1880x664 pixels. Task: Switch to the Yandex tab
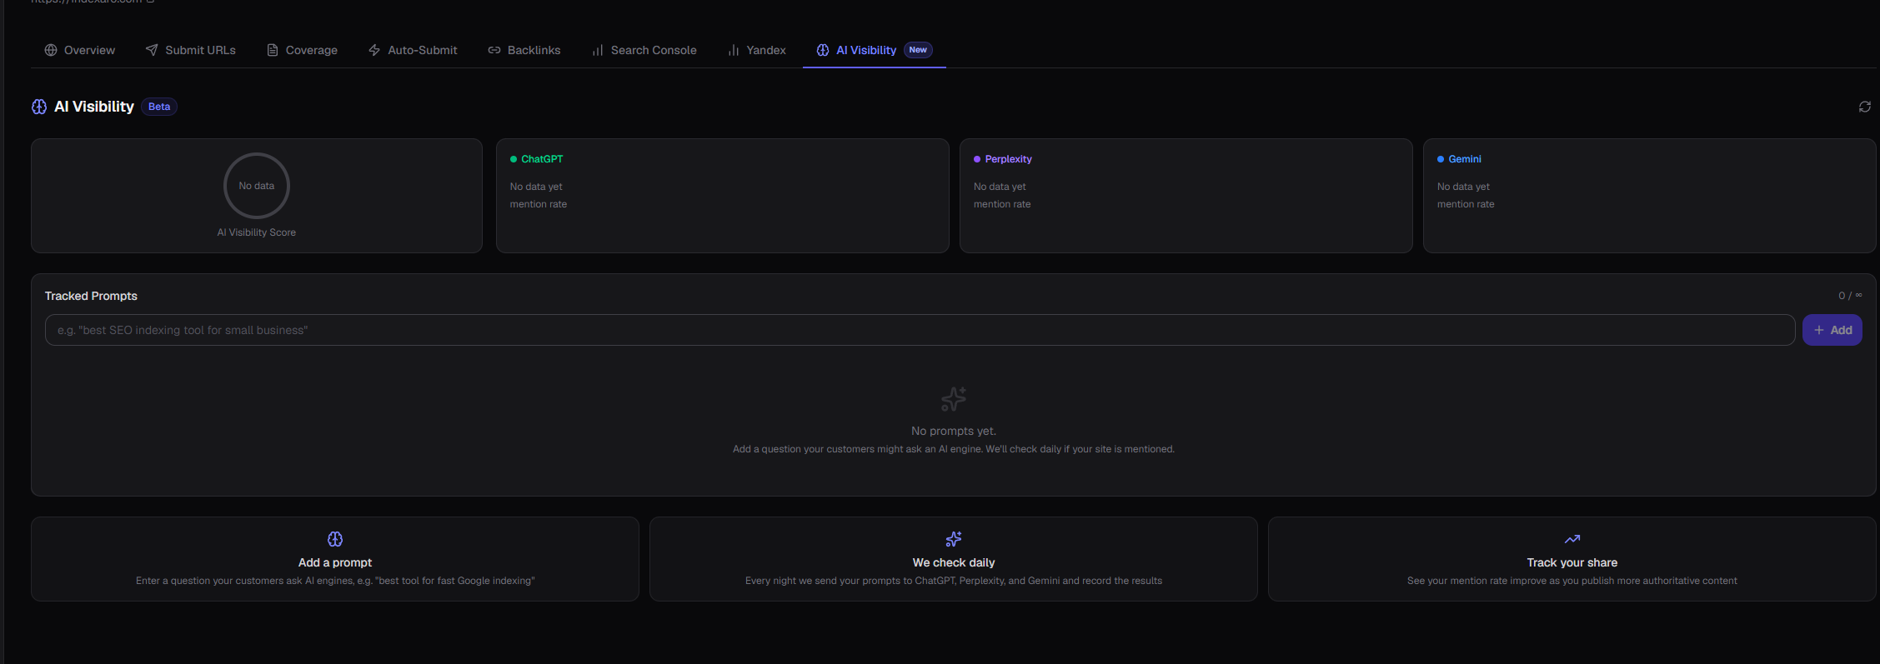tap(757, 50)
